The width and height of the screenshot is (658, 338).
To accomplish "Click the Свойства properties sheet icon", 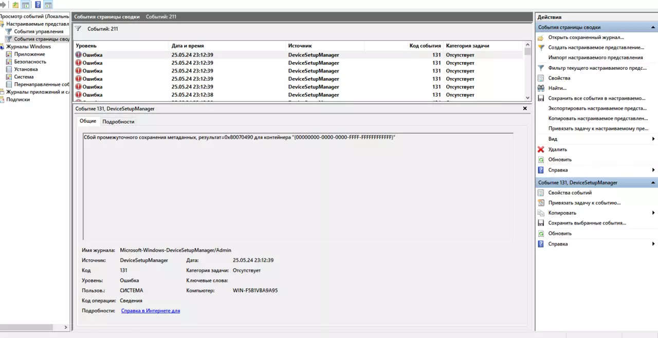I will click(541, 78).
